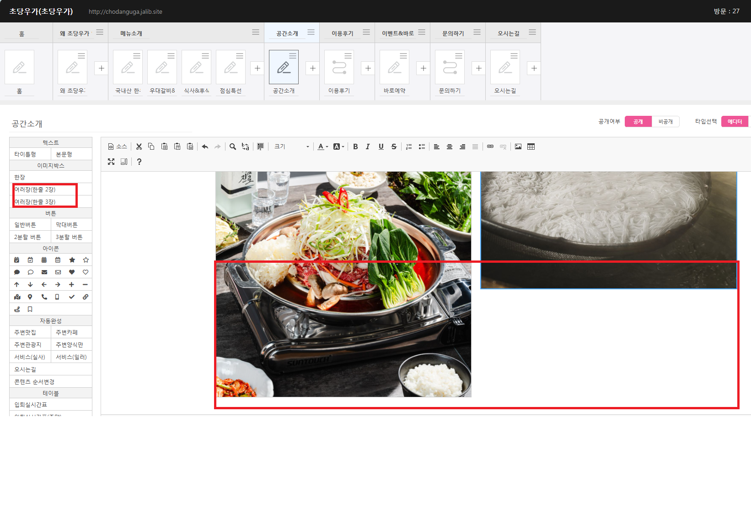This screenshot has height=515, width=751.
Task: Toggle italic formatting
Action: [x=368, y=146]
